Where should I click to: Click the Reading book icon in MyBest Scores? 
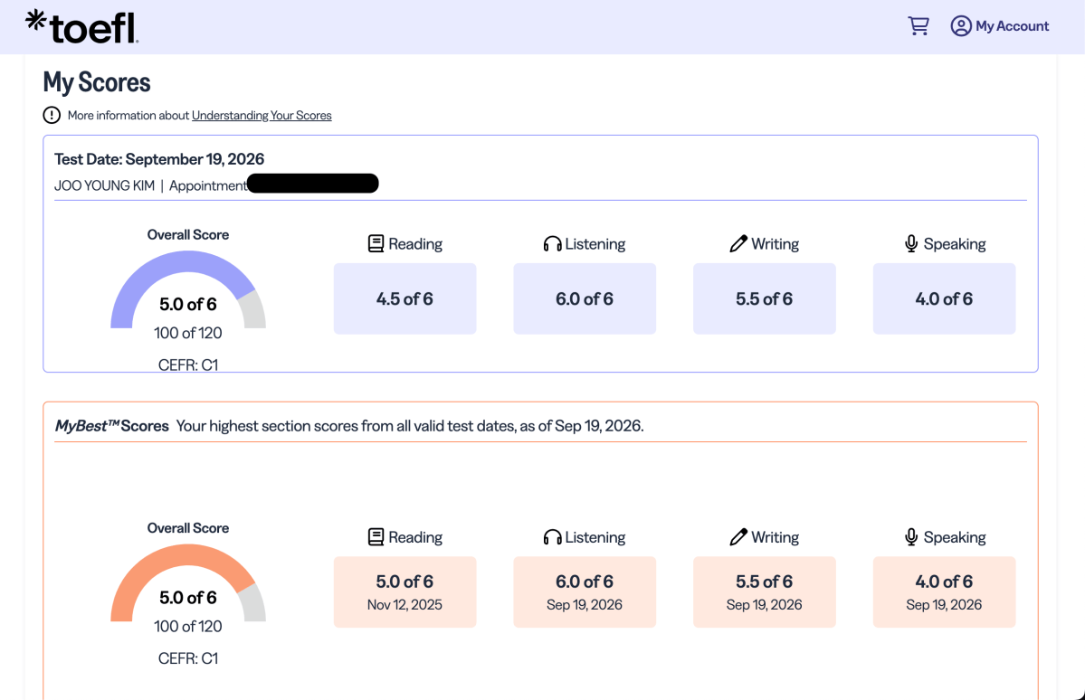[x=376, y=537]
